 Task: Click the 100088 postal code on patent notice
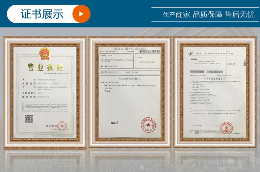[x=194, y=59]
